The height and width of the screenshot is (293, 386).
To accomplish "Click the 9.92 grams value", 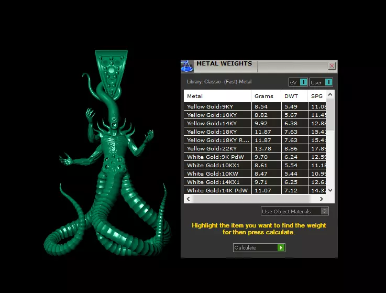I will coord(261,123).
